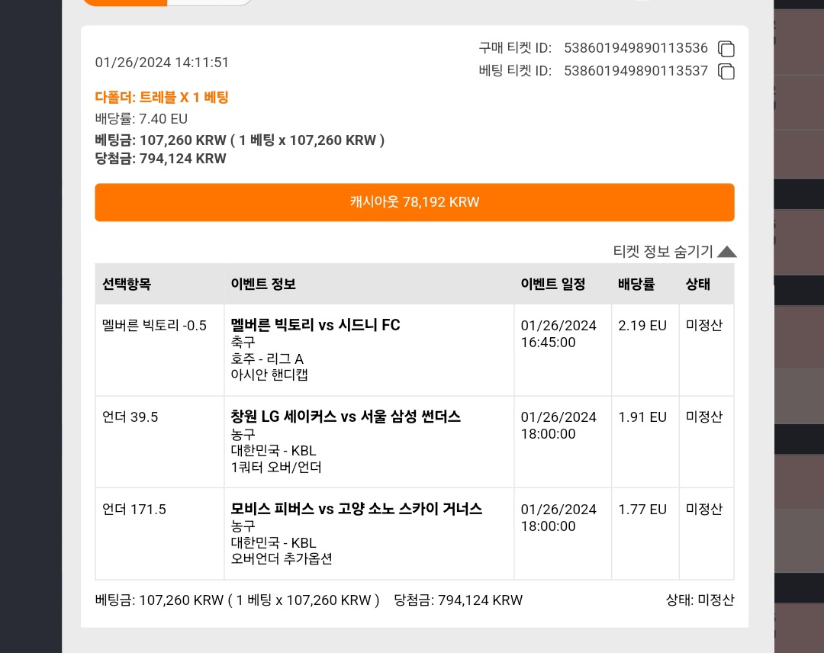Open the Melbourne Victory vs Sydney FC event
This screenshot has height=653, width=824.
click(x=315, y=325)
